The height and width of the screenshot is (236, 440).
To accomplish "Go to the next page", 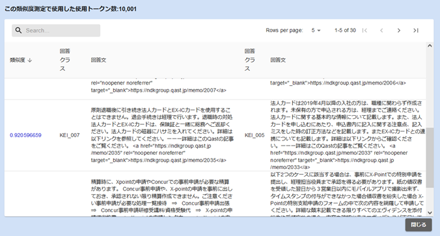I will point(399,31).
